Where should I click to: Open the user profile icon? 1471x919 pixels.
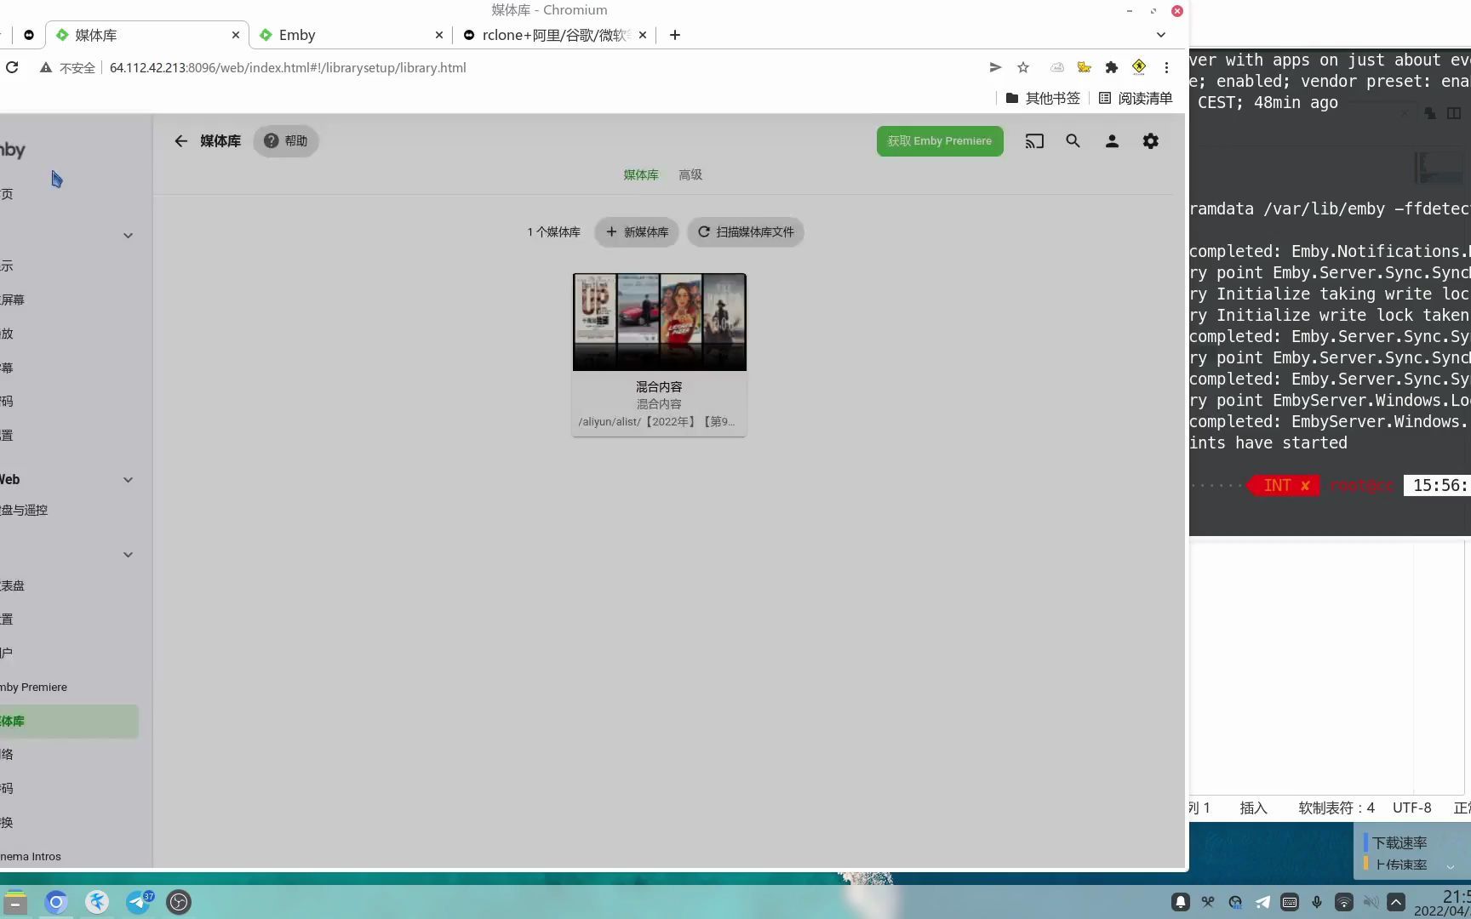[1112, 141]
